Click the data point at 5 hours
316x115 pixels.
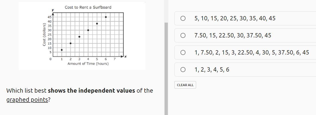tap(97, 24)
